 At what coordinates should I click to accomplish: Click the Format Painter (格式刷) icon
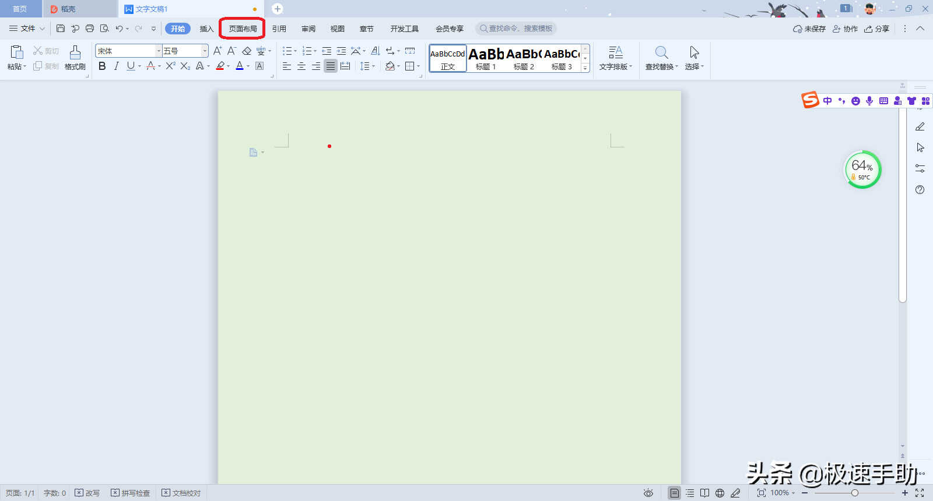click(x=75, y=52)
